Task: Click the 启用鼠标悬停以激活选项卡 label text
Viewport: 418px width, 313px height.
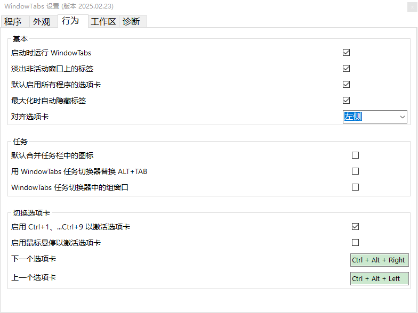Action: pos(56,243)
